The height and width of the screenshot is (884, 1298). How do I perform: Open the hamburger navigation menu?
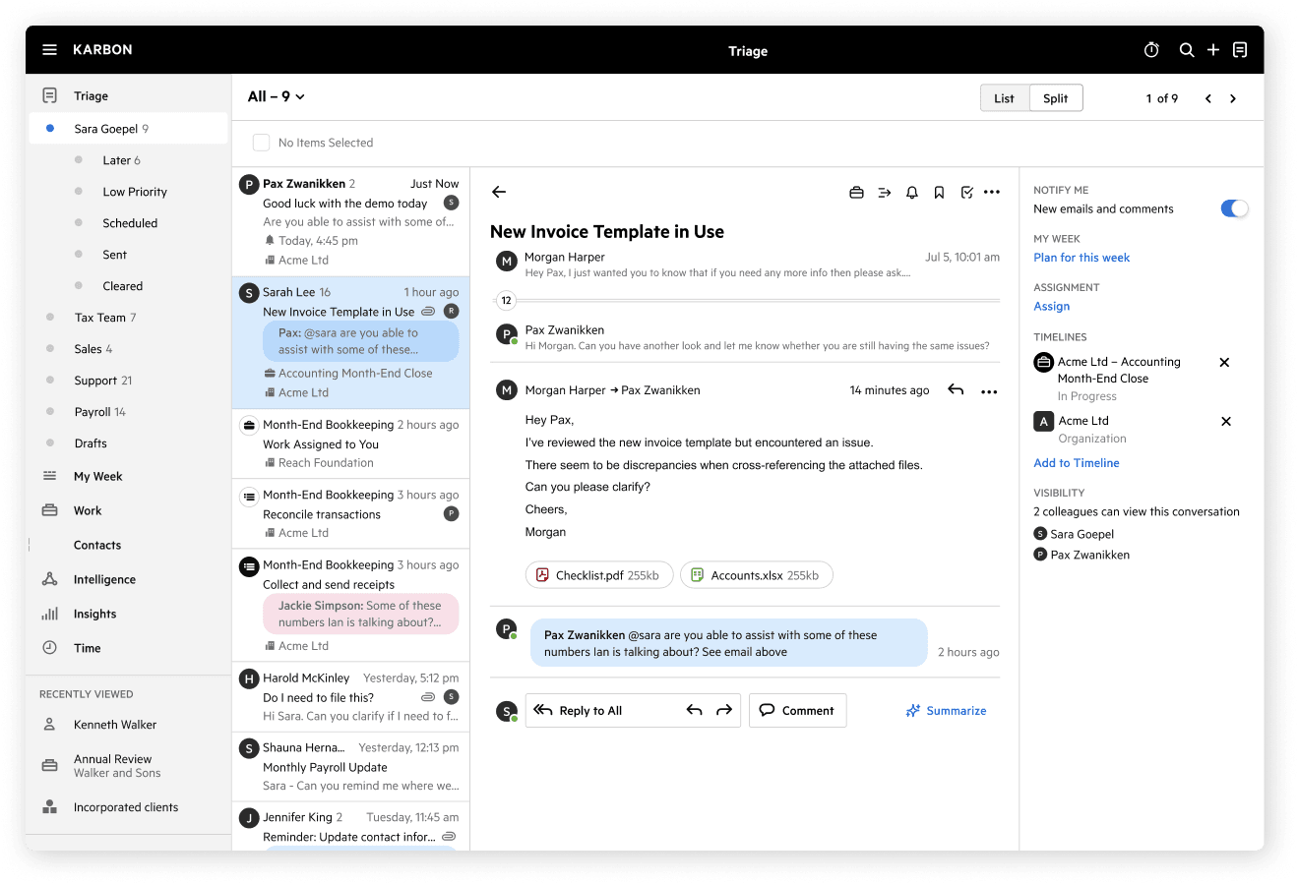[x=49, y=50]
